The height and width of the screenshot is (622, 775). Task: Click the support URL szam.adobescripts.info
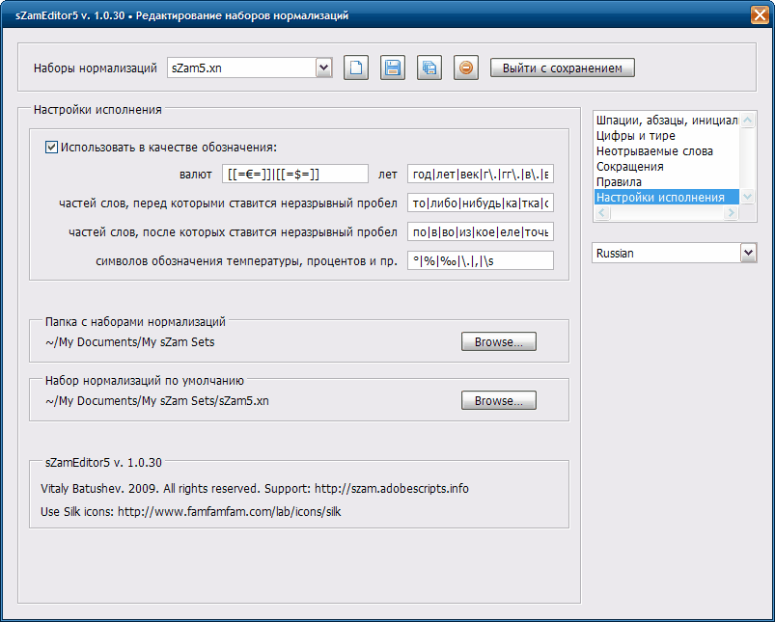point(392,489)
